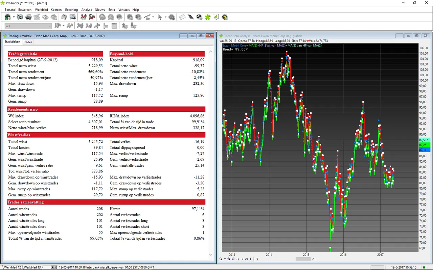Image resolution: width=433 pixels, height=270 pixels.
Task: Click the printer icon in the main toolbar
Action: 28,17
